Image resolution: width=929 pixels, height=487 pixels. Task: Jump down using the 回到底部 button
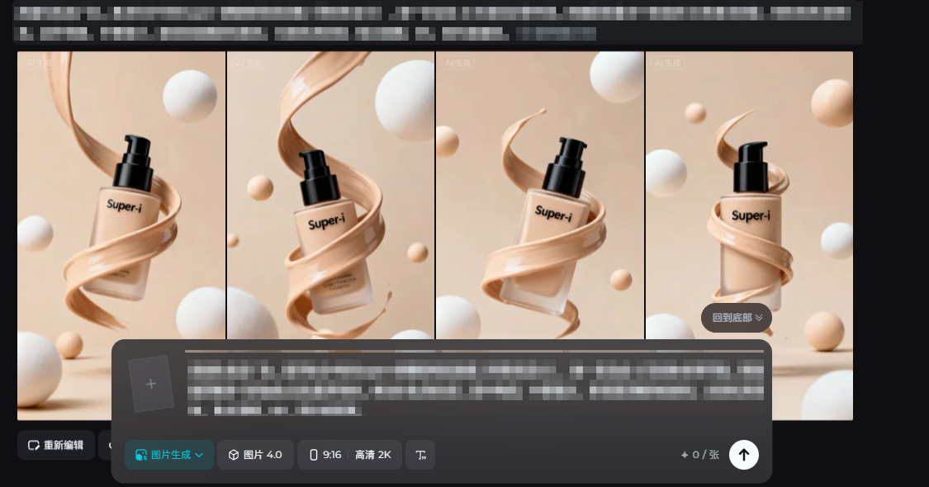point(736,318)
